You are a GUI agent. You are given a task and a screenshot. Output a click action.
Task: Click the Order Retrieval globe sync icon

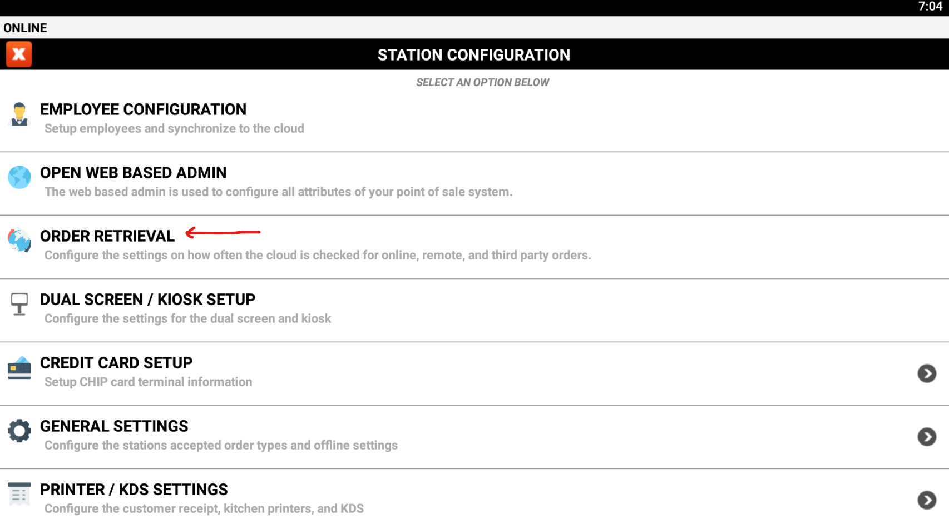[19, 241]
